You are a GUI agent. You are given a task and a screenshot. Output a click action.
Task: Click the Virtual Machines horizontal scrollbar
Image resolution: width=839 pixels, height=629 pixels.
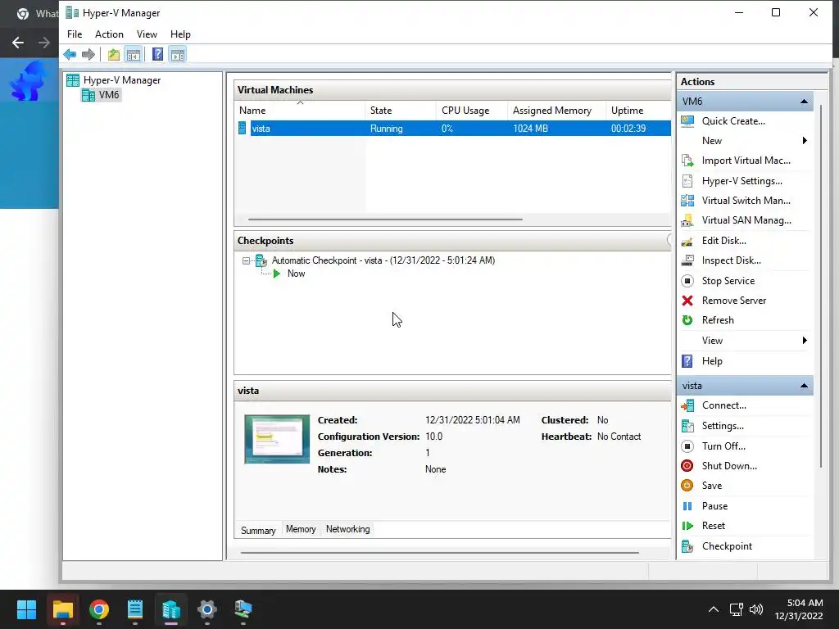point(385,219)
